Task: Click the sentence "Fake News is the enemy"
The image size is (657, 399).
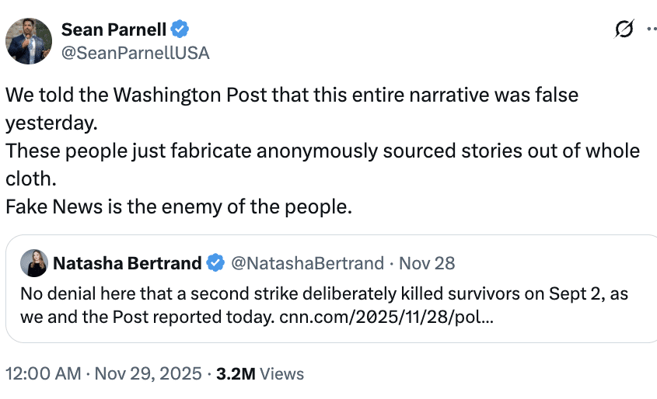Action: (178, 207)
